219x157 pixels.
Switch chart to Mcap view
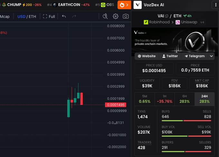5,17
